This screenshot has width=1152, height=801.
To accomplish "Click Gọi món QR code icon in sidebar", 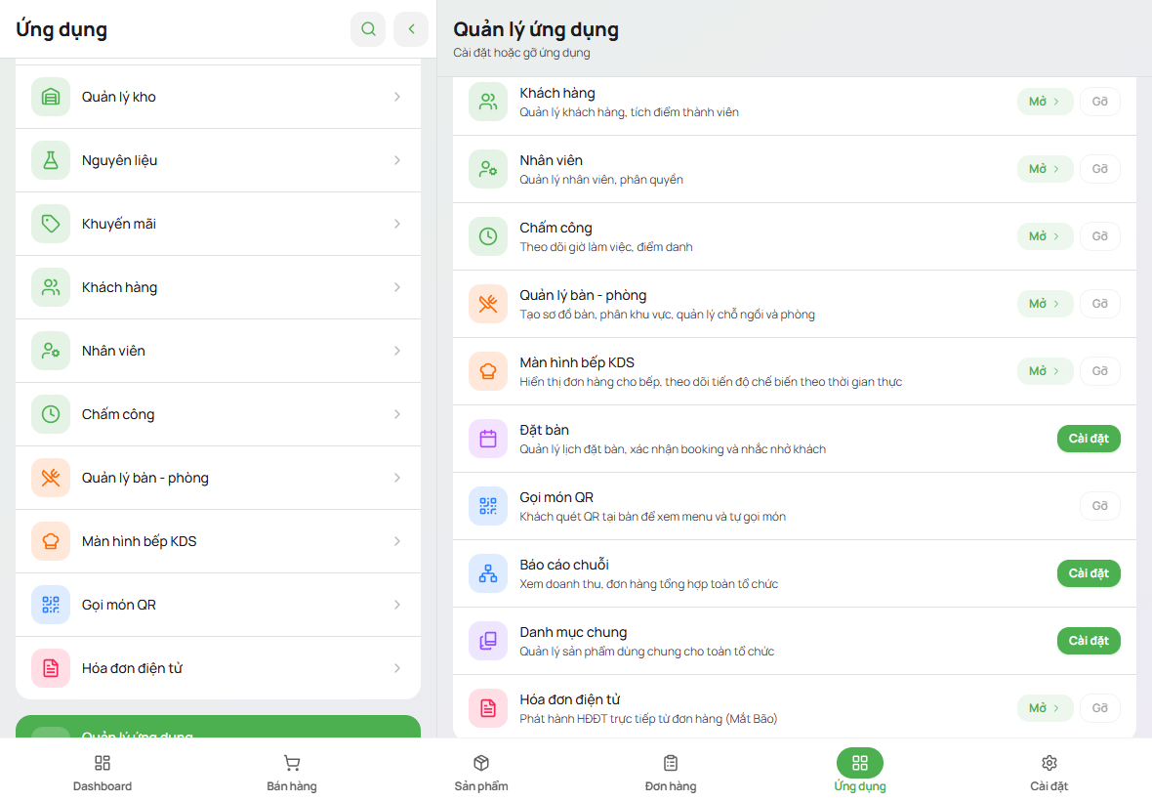I will (51, 605).
